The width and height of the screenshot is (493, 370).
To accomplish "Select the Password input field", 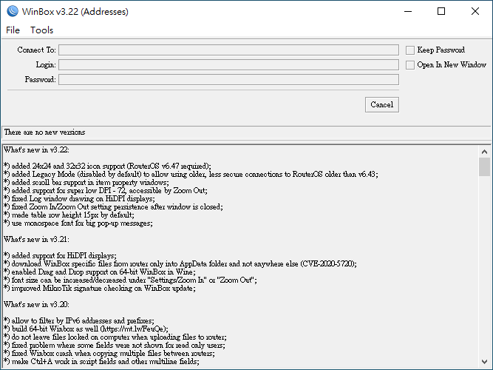I will 228,80.
